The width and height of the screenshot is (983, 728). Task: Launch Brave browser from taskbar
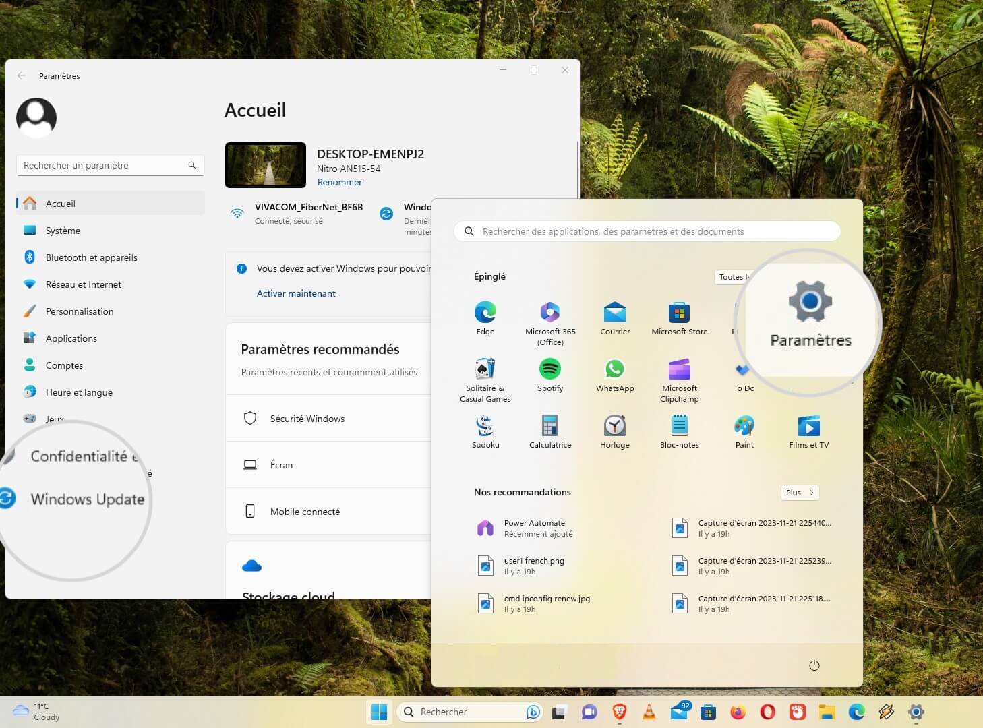coord(619,712)
